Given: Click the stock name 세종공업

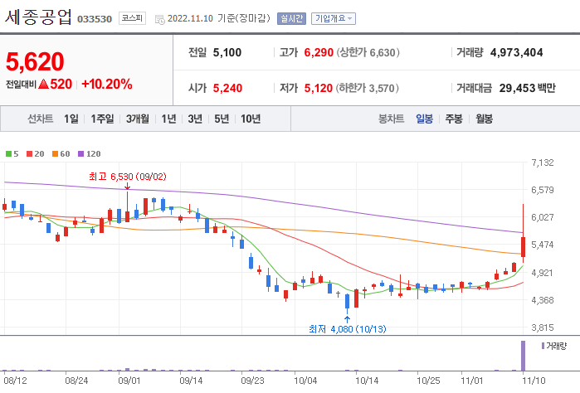Looking at the screenshot, I should pyautogui.click(x=38, y=17).
